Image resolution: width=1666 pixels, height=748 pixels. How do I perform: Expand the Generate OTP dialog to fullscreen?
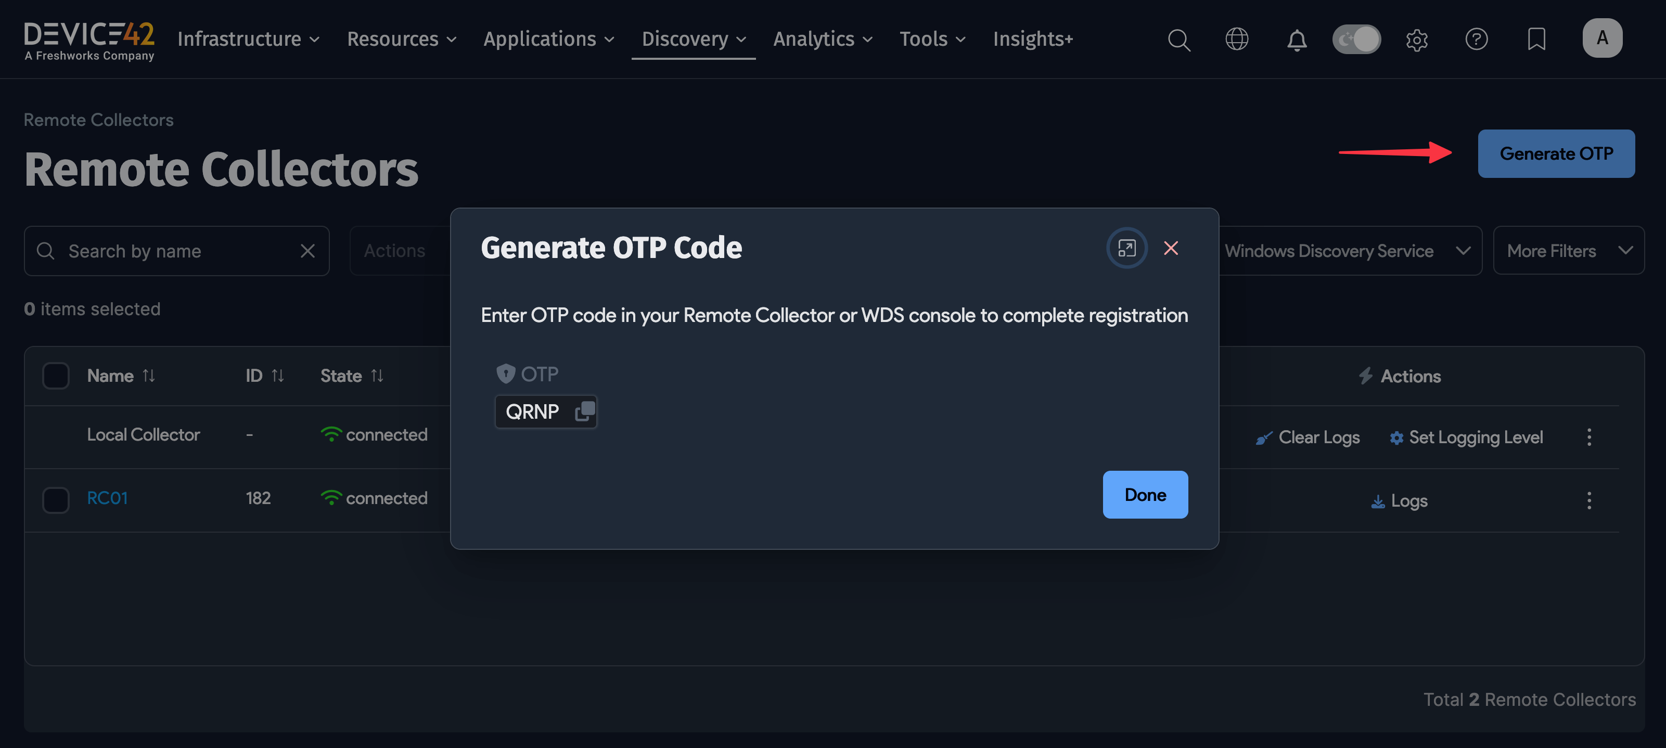point(1126,248)
